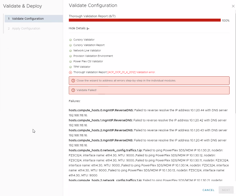Close the Validate & Deploy wizard
The height and width of the screenshot is (196, 236).
pos(233,6)
